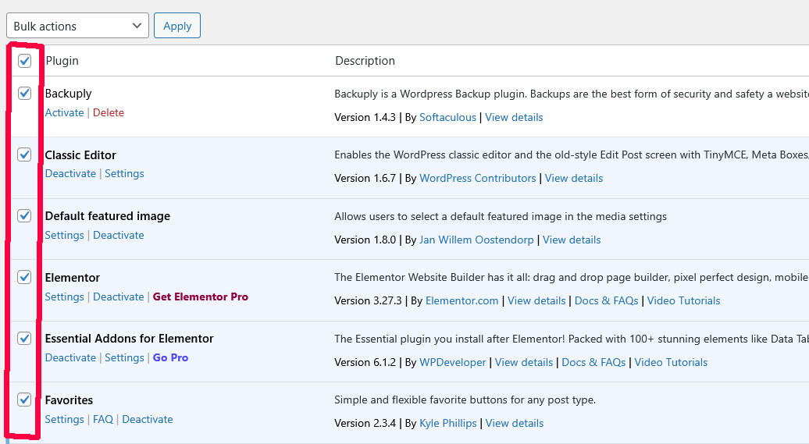
Task: Open Elementor Docs & FAQs
Action: pos(606,300)
